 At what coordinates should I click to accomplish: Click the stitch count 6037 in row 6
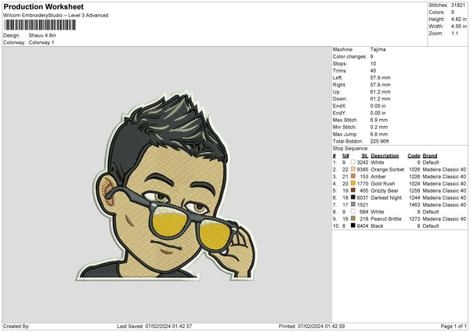(x=363, y=198)
